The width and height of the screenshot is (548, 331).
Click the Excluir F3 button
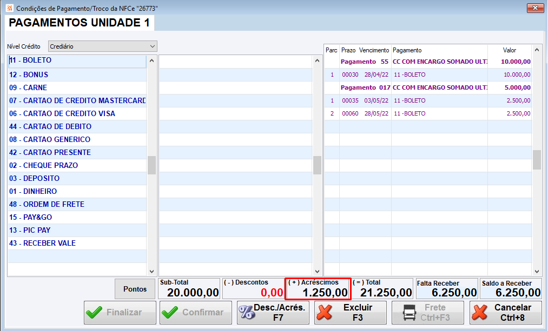click(350, 313)
